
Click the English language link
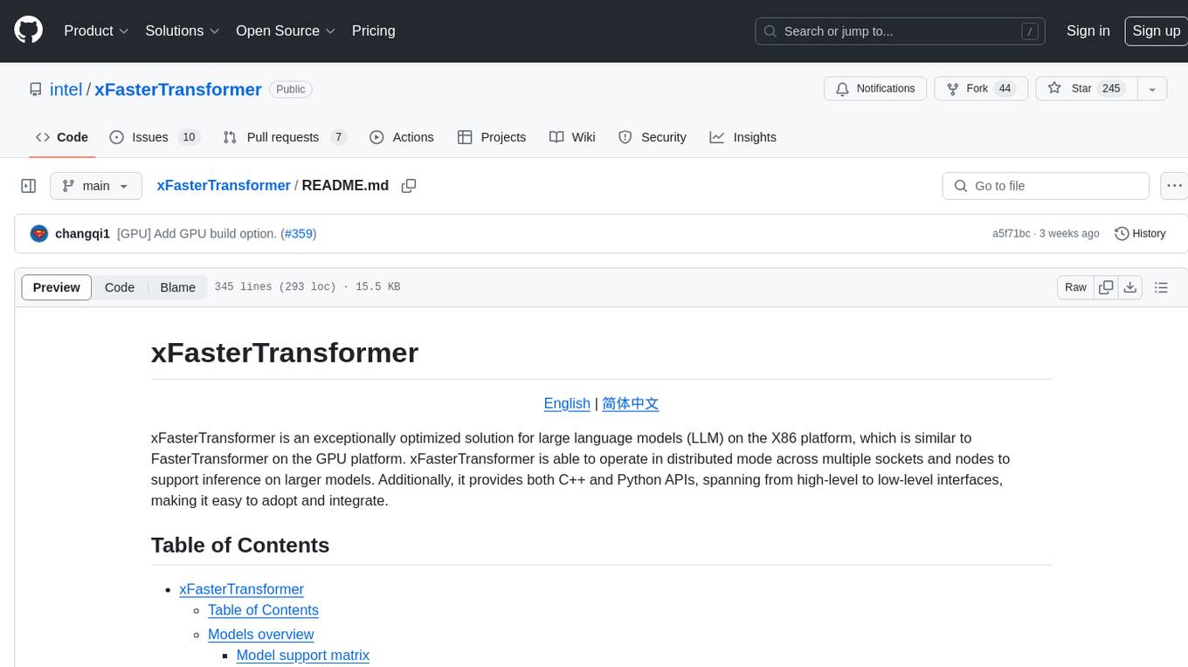click(567, 403)
